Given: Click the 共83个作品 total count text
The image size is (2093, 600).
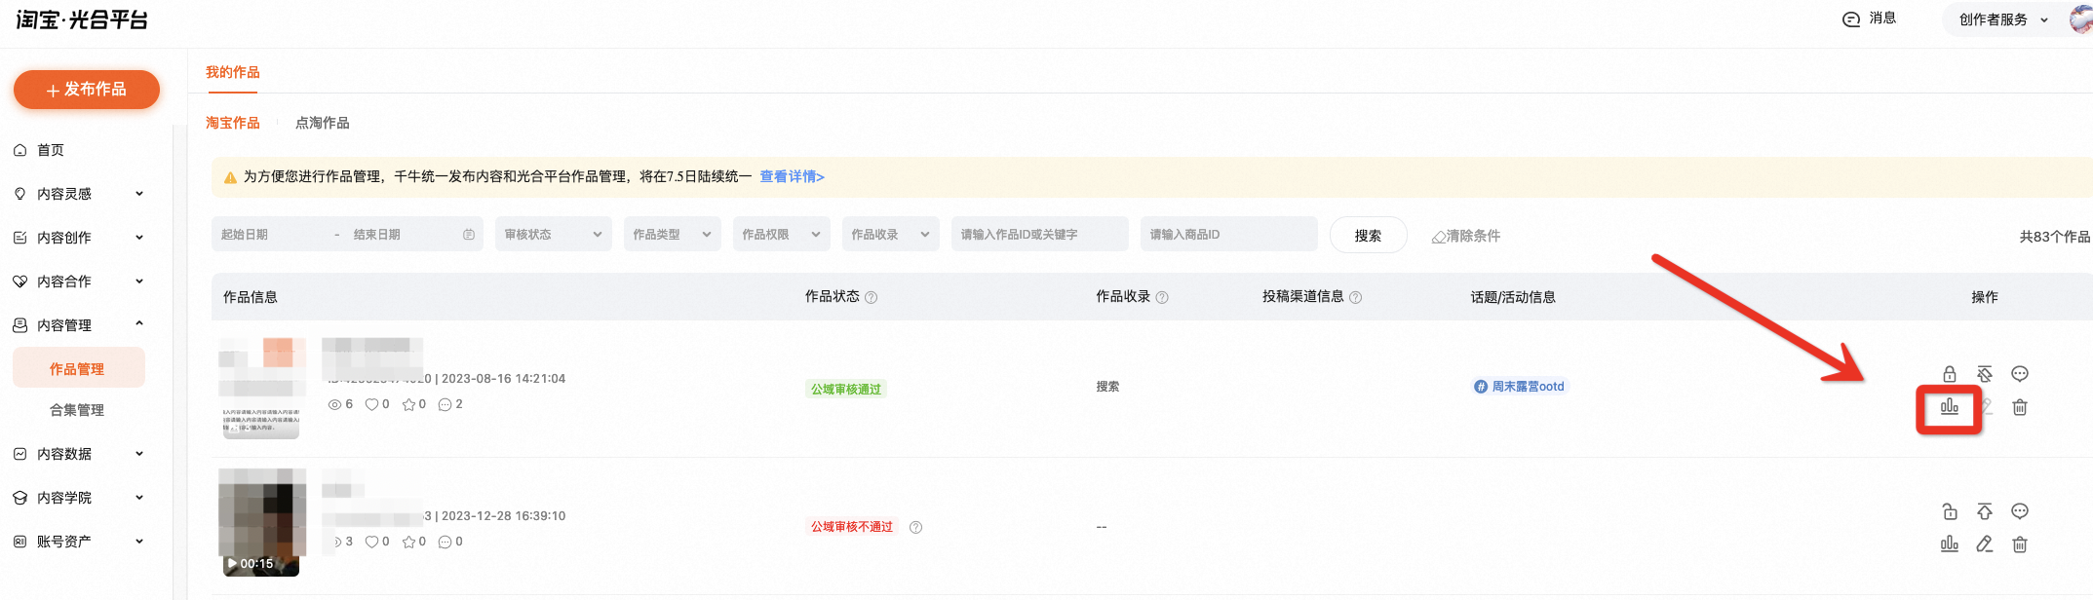Looking at the screenshot, I should [x=2054, y=237].
